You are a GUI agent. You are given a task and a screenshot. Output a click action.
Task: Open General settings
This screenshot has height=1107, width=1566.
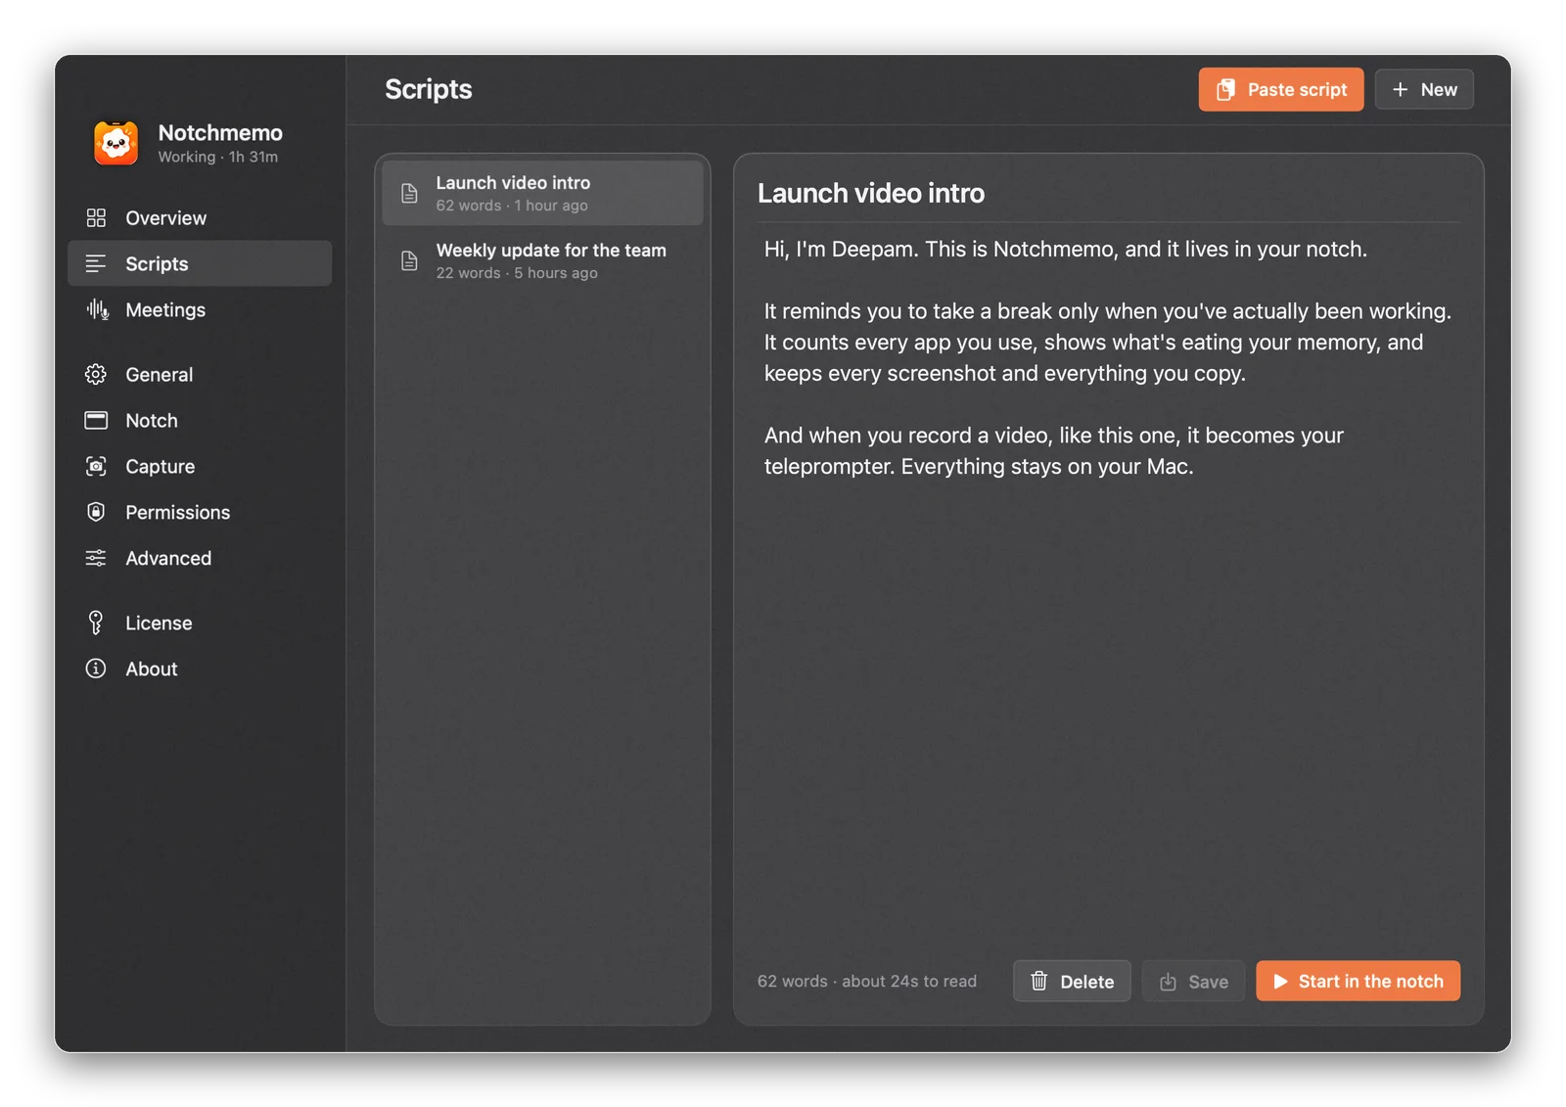200,374
